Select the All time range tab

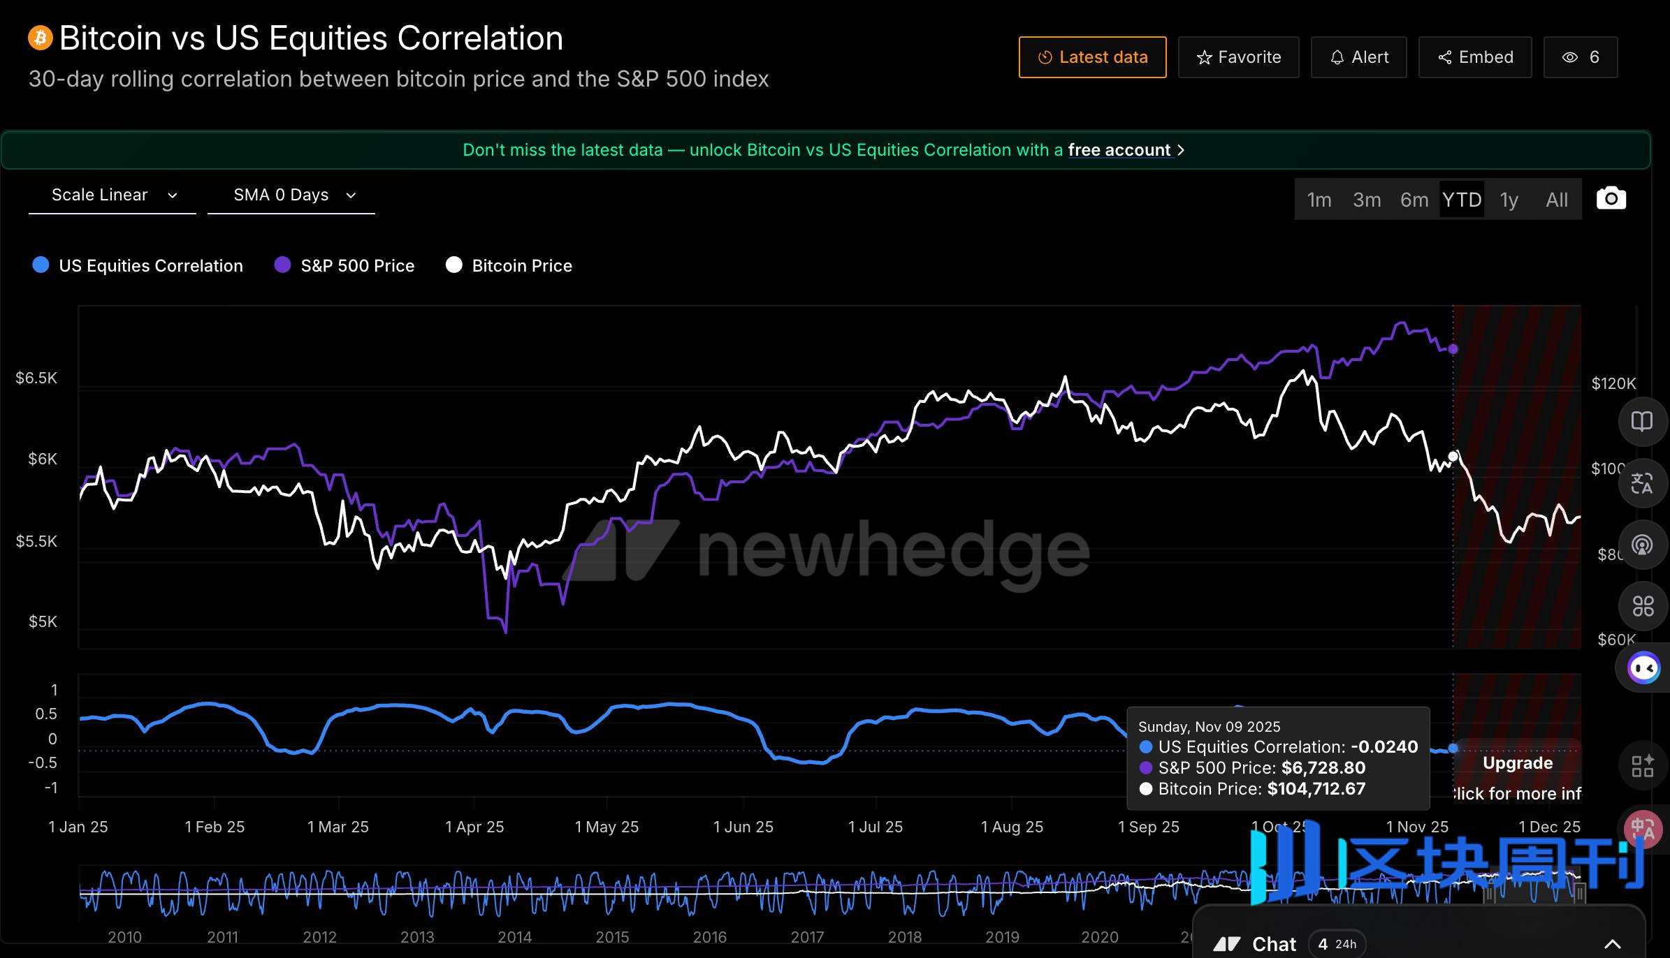tap(1557, 200)
